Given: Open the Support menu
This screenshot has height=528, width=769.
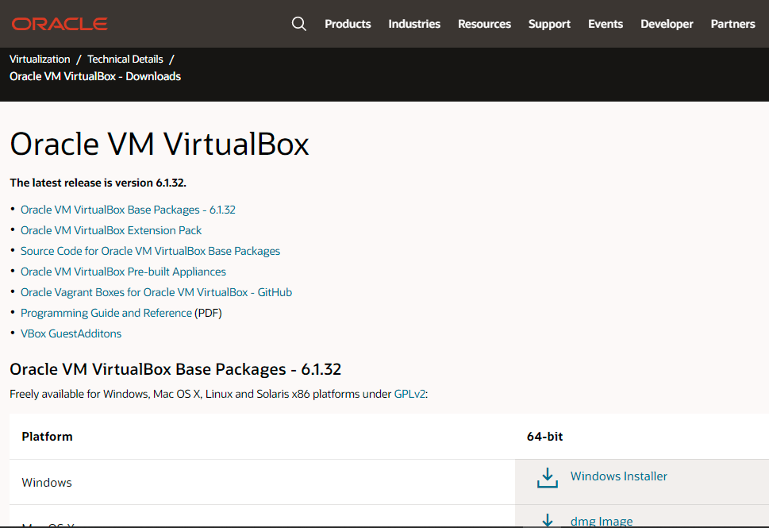Looking at the screenshot, I should coord(549,24).
